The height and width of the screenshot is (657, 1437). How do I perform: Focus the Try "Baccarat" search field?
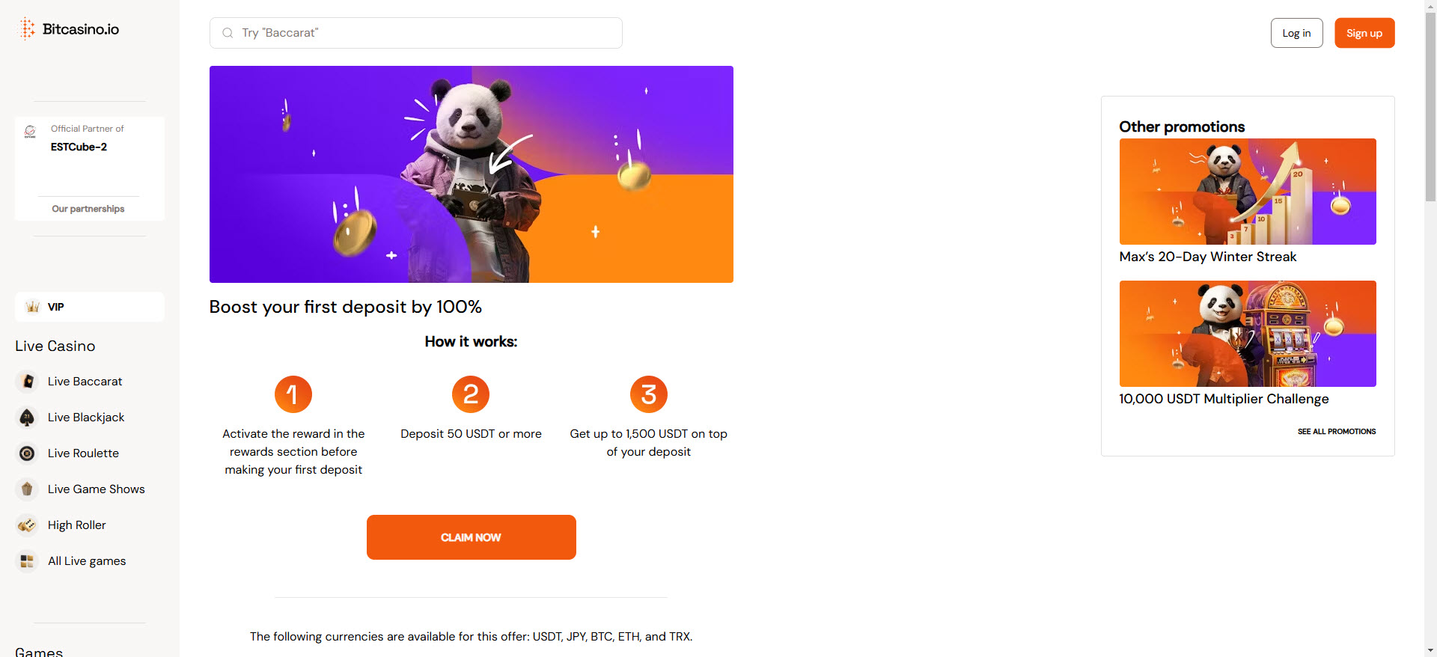pyautogui.click(x=416, y=33)
